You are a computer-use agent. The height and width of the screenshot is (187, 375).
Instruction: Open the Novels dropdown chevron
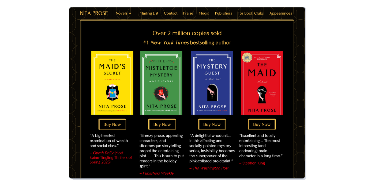pyautogui.click(x=130, y=13)
